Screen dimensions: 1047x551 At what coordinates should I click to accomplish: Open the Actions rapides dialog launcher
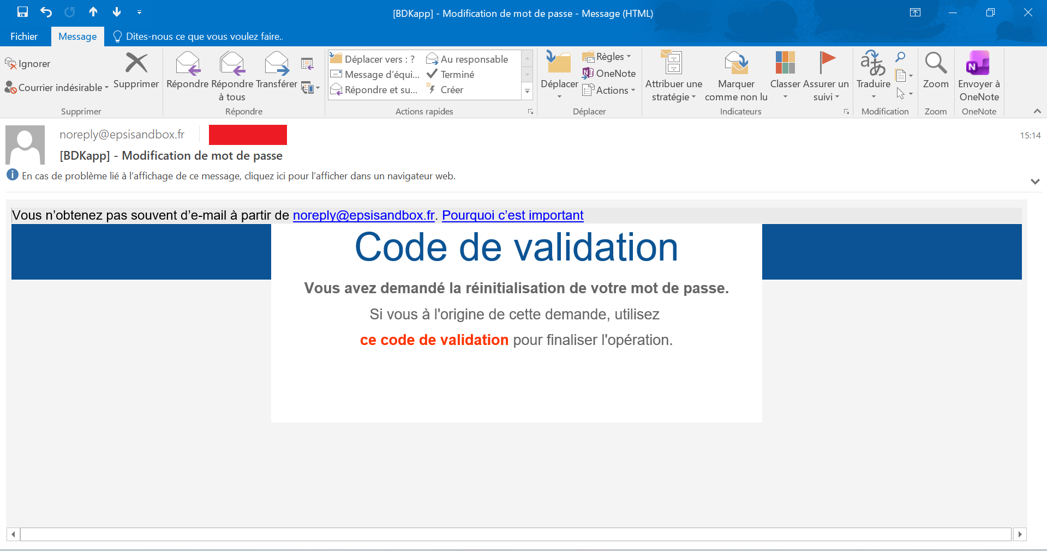click(530, 112)
